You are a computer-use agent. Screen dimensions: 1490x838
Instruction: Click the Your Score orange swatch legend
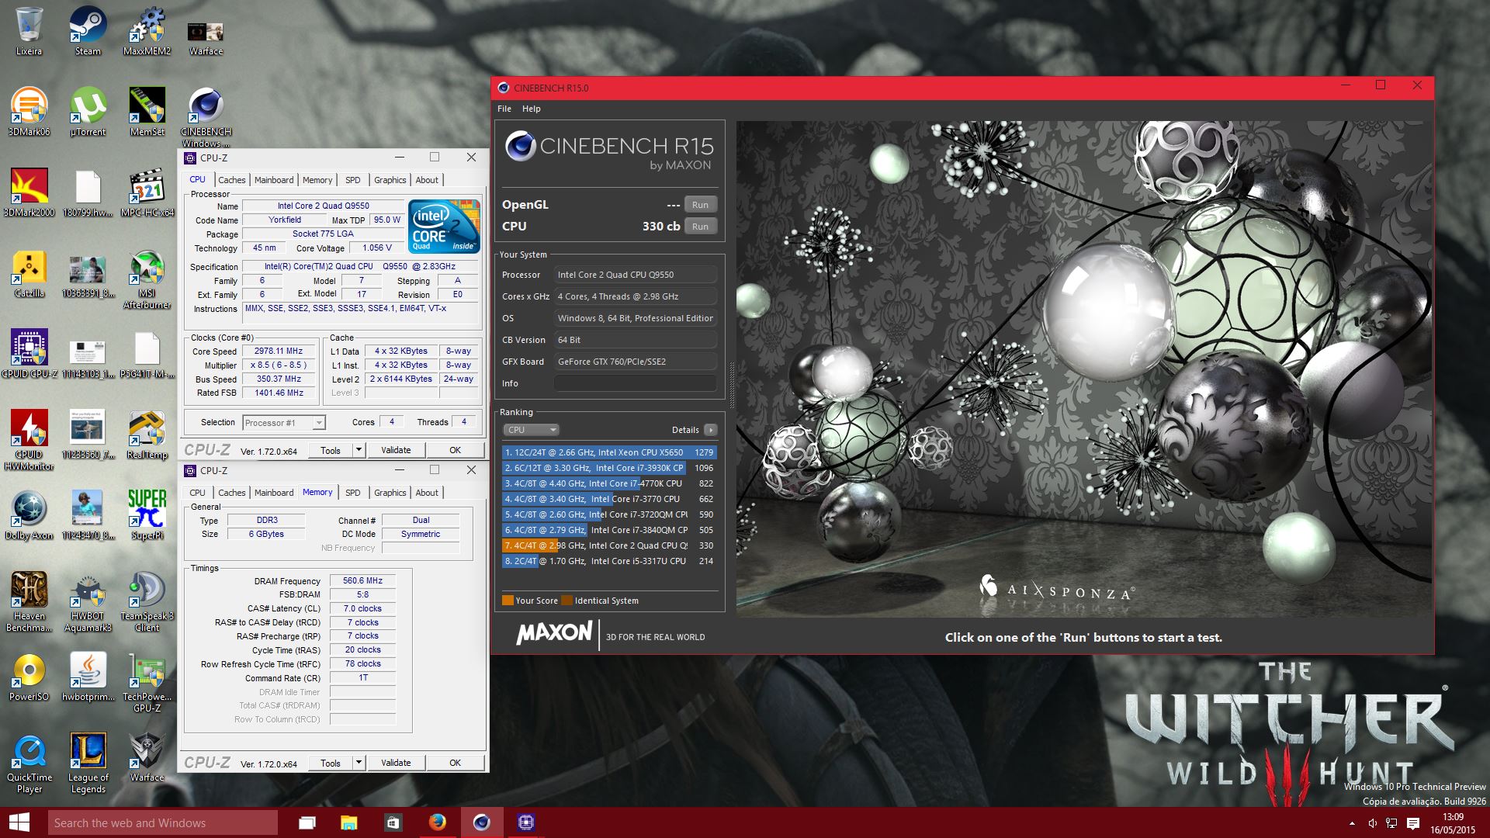508,601
